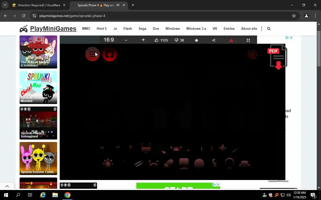Screen dimensions: 321x200
Task: Open the MMO menu category
Action: [86, 28]
